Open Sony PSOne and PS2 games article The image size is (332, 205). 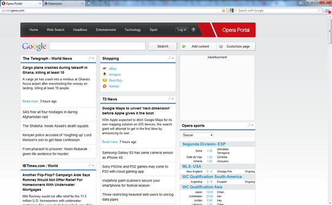coord(135,169)
